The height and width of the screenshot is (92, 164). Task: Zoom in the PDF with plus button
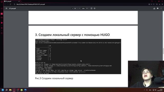[x=87, y=8]
